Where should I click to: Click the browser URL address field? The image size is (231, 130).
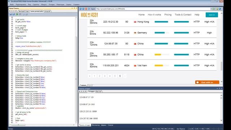coord(153,9)
